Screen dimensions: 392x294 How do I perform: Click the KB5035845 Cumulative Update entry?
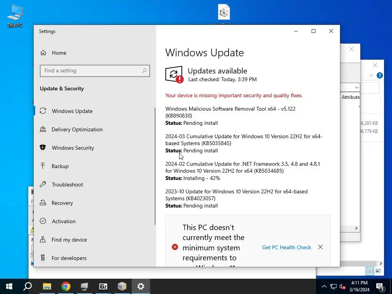[244, 143]
